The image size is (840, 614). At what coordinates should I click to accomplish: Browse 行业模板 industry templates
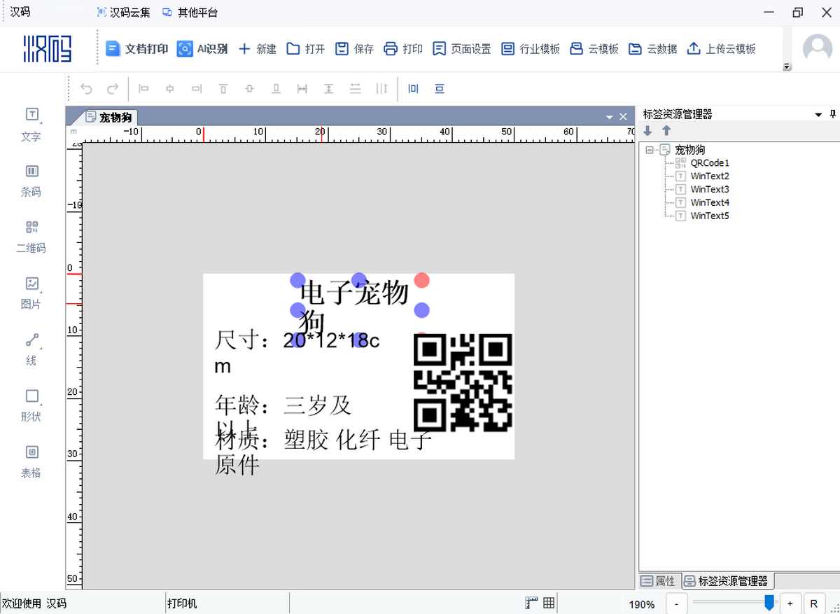click(x=531, y=49)
